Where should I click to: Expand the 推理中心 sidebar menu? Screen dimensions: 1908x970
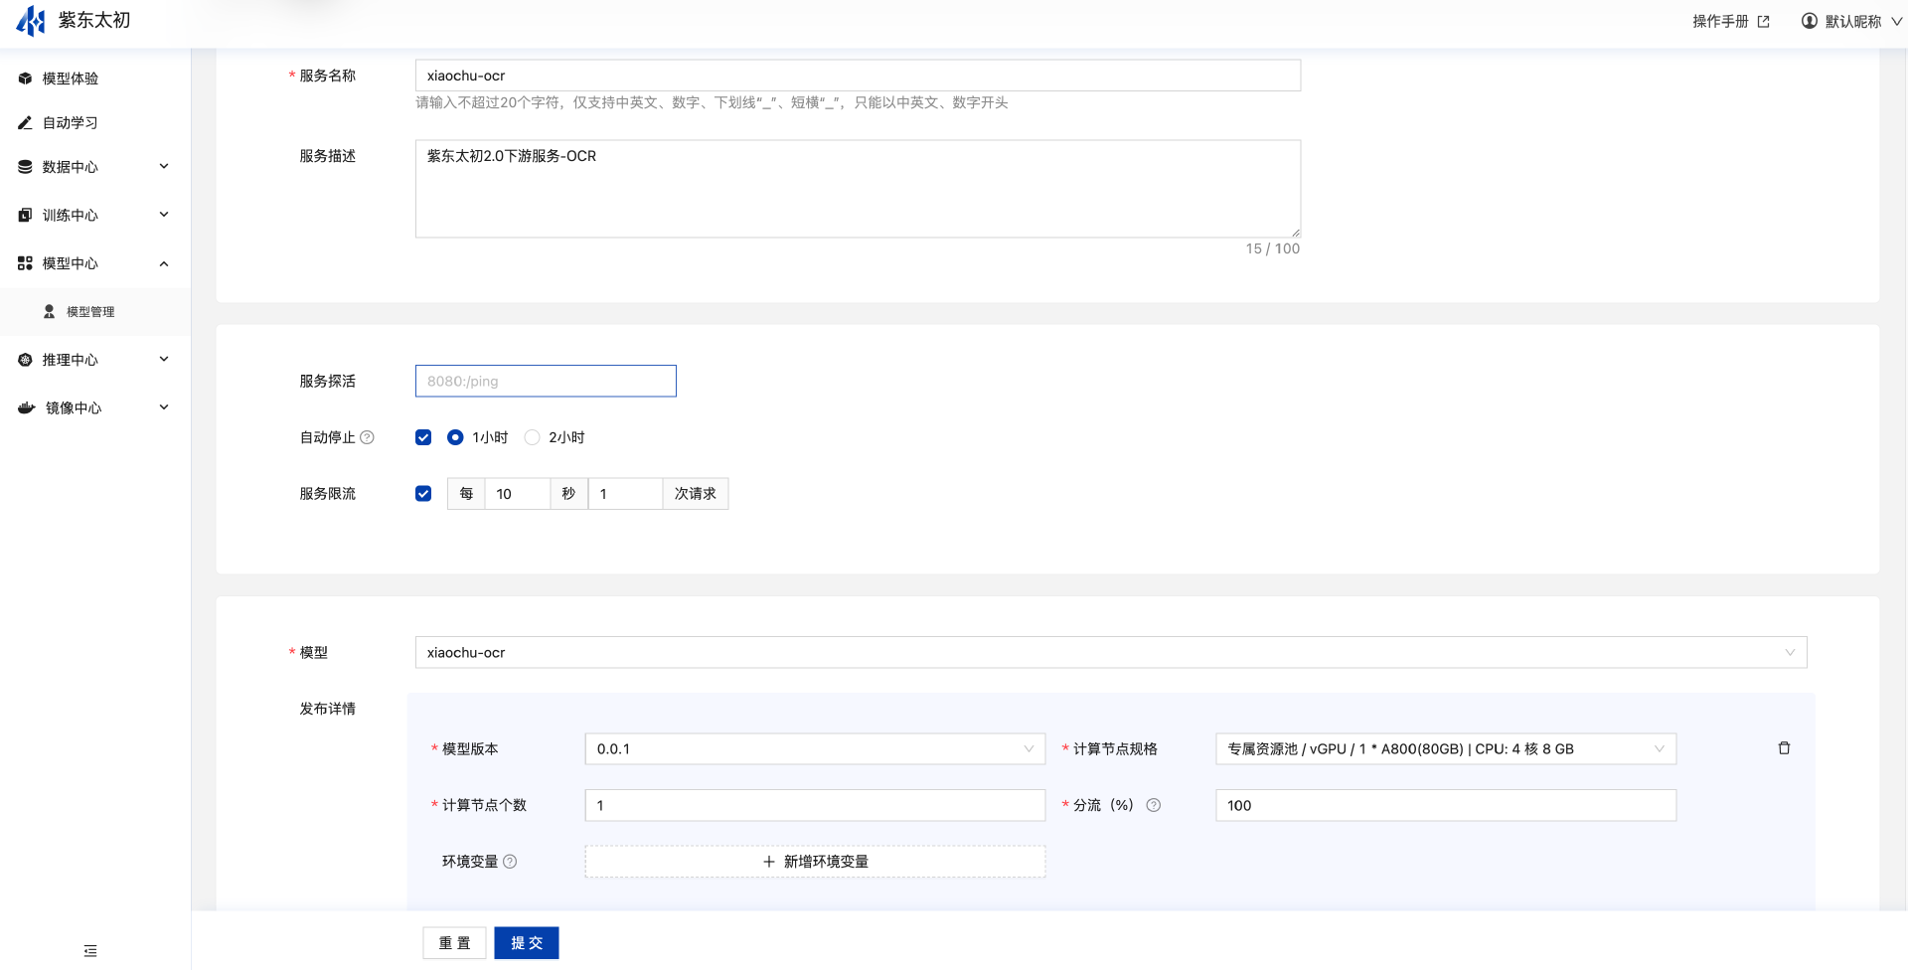[x=93, y=360]
